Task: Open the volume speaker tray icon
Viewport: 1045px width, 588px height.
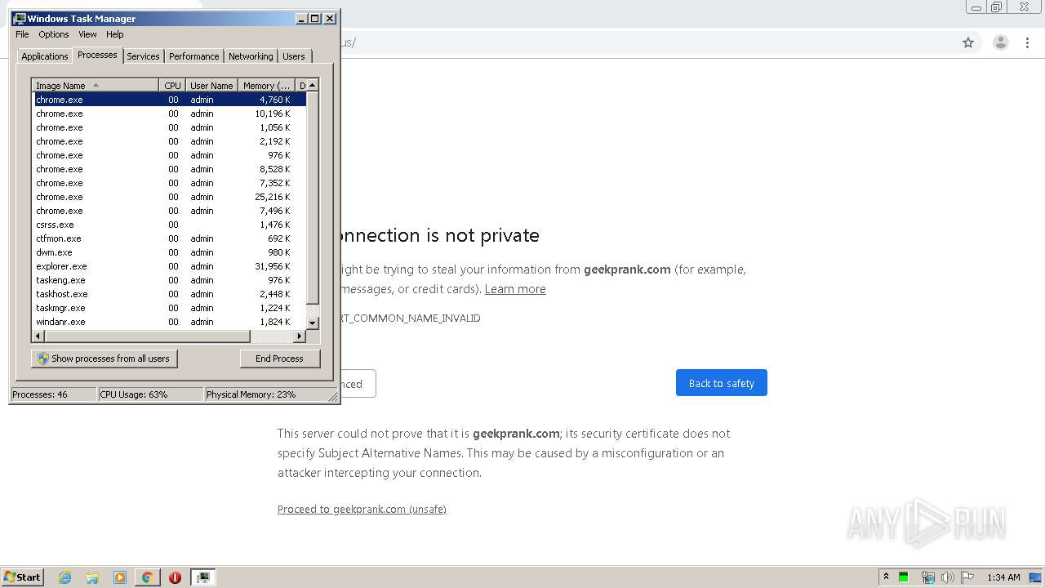Action: click(947, 577)
